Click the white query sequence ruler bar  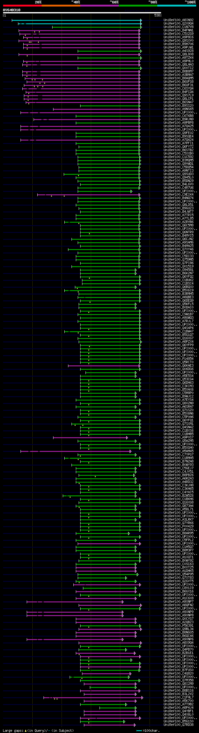point(82,13)
